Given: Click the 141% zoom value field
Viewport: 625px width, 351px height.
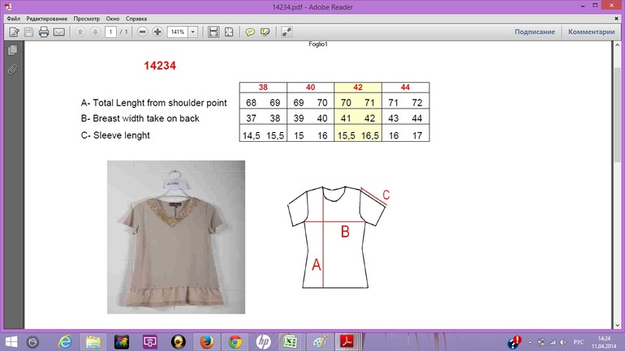Looking at the screenshot, I should pos(178,32).
